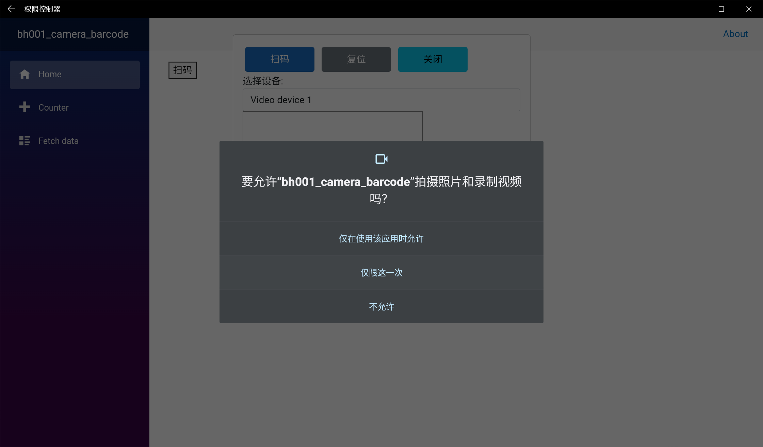Minimize the 权限控制器 window
The height and width of the screenshot is (447, 763).
(x=694, y=9)
